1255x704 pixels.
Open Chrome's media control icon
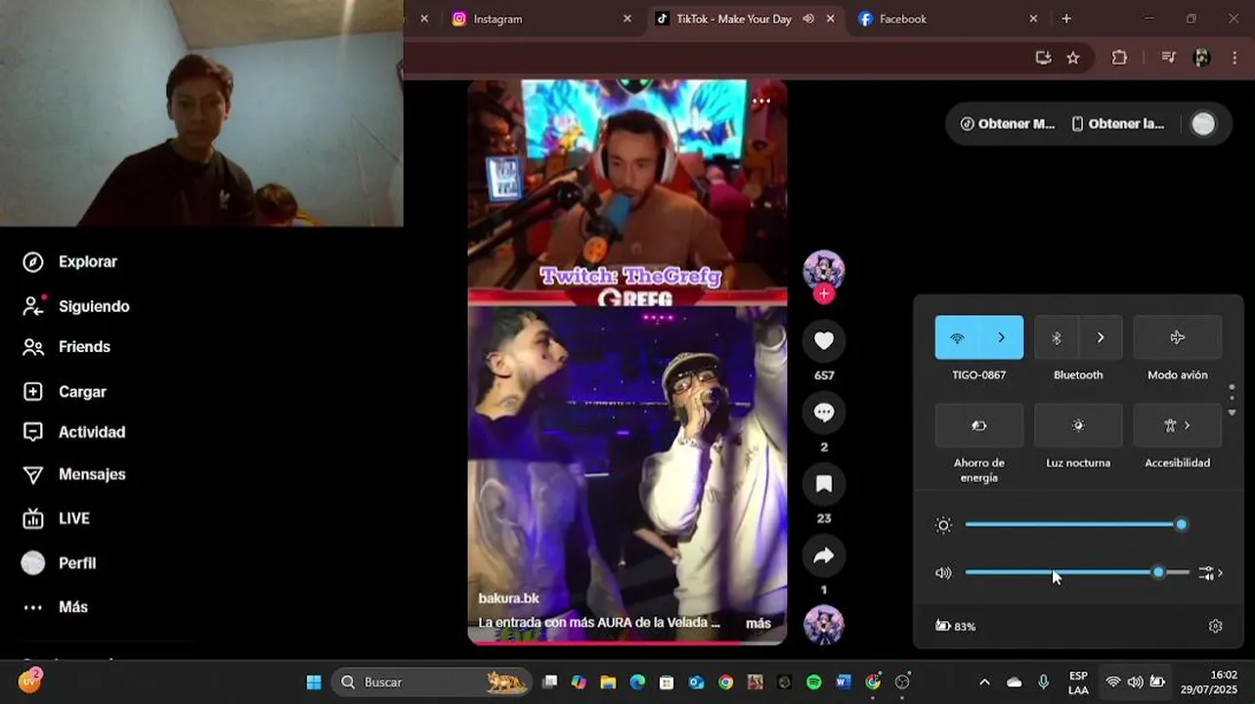coord(1168,58)
